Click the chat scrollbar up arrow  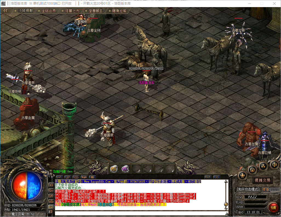click(226, 182)
